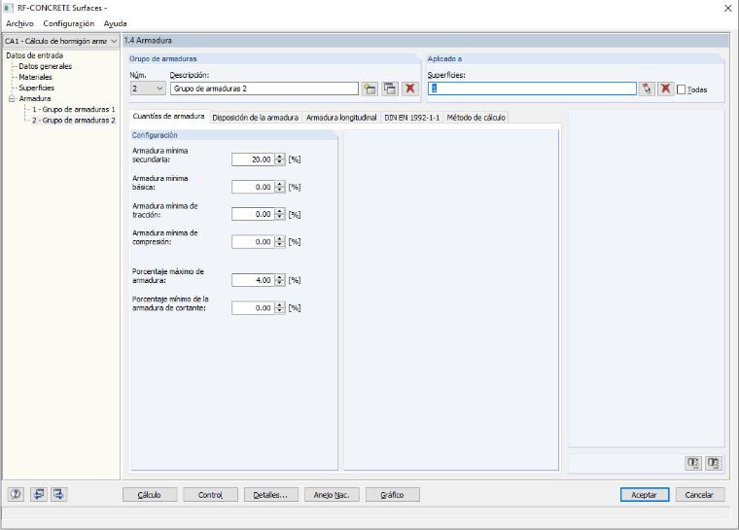Go to previous input window icon

click(x=39, y=494)
